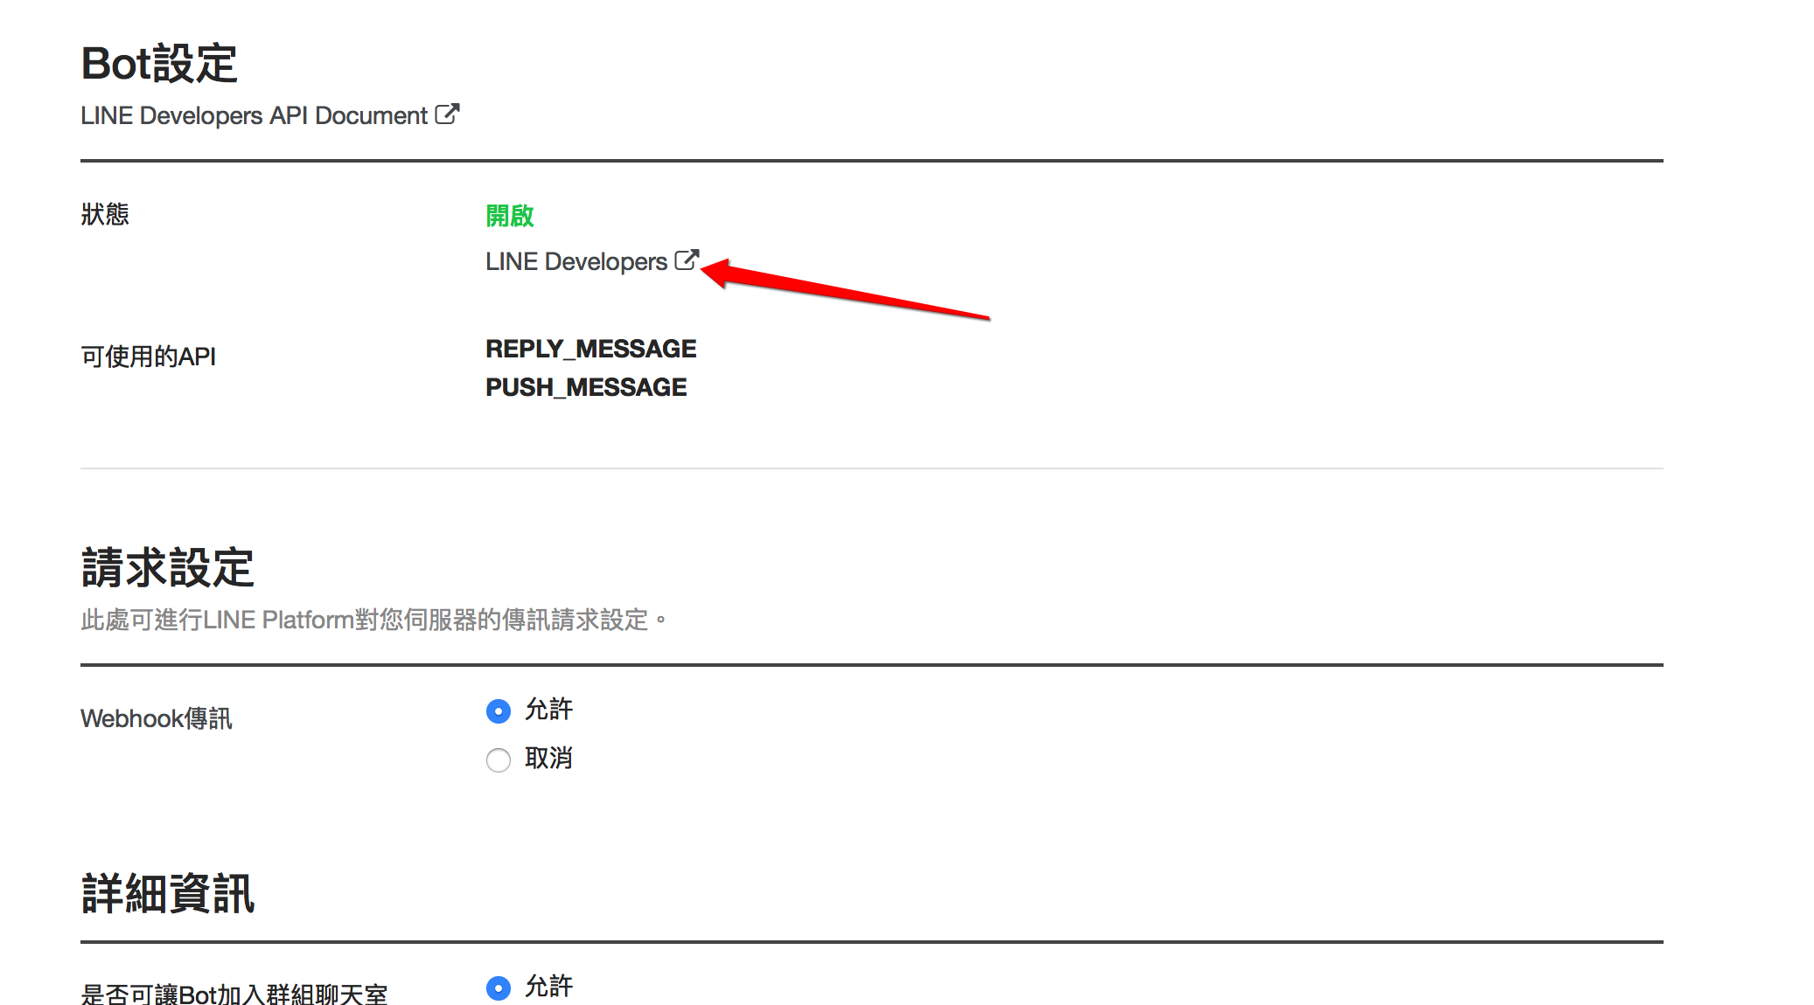The width and height of the screenshot is (1814, 1005).
Task: Open the LINE Developers link under 開啟
Action: point(576,261)
